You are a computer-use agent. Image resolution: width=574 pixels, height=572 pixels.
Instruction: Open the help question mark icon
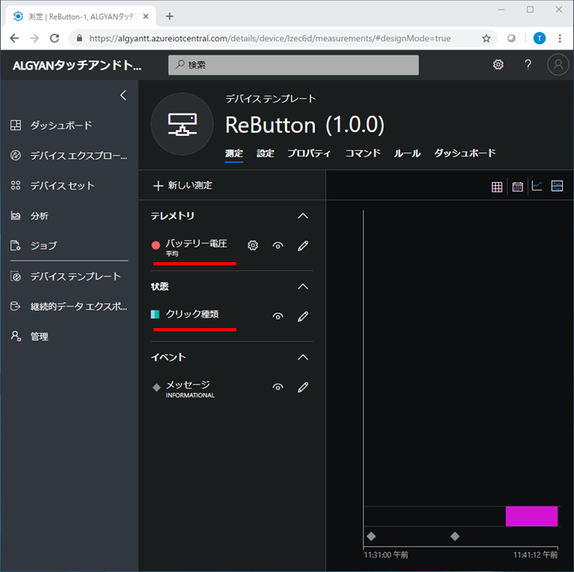point(528,64)
